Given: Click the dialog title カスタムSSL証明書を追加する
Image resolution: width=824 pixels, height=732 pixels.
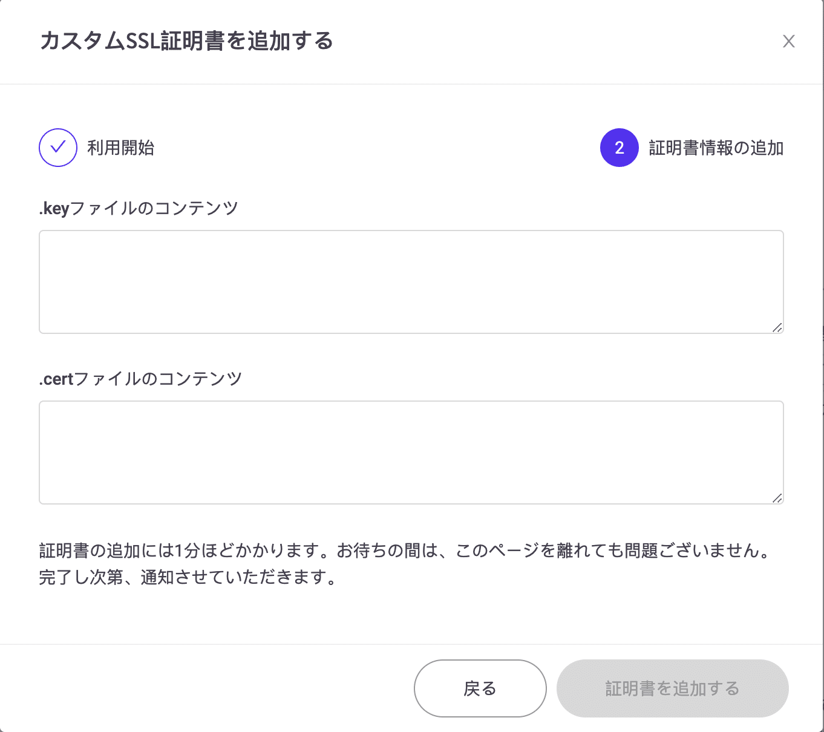Looking at the screenshot, I should [186, 41].
